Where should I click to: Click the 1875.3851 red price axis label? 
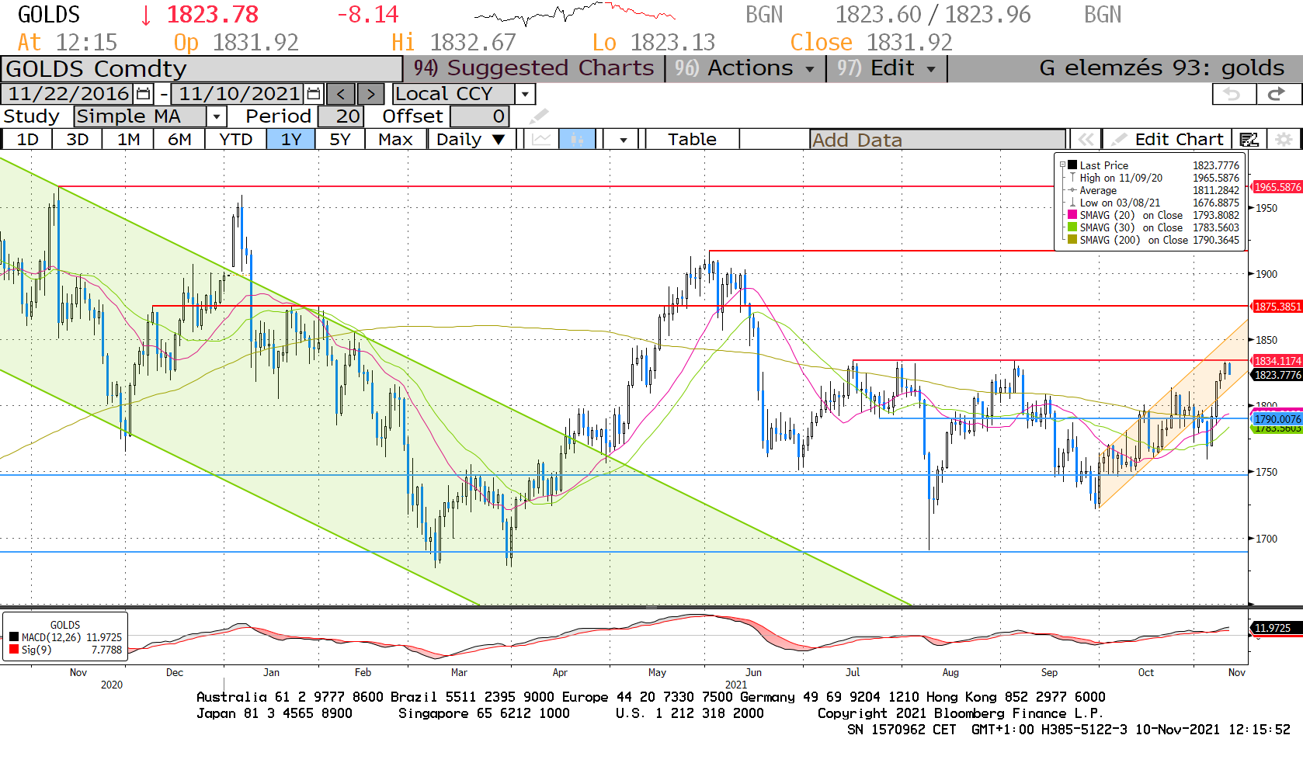point(1277,307)
